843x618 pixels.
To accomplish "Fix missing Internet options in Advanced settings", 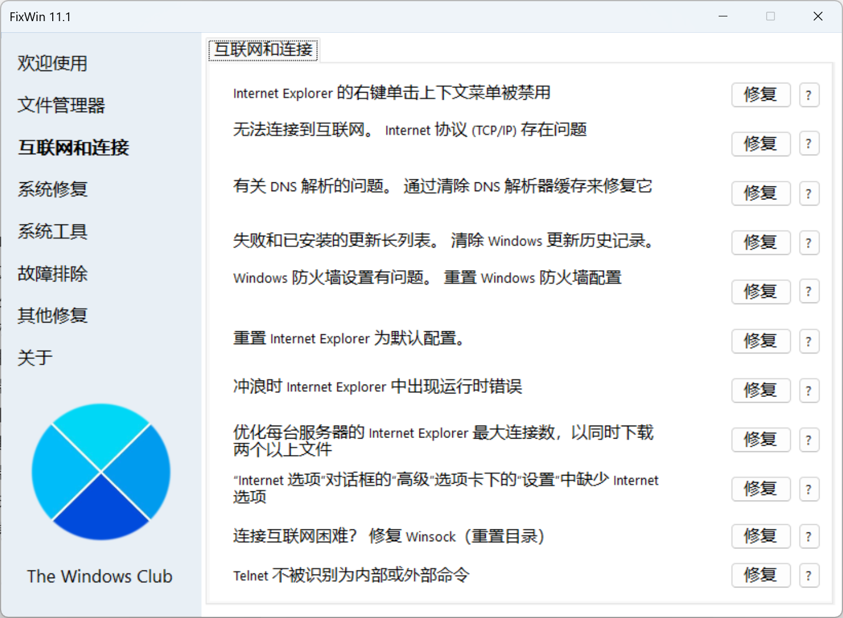I will click(760, 489).
